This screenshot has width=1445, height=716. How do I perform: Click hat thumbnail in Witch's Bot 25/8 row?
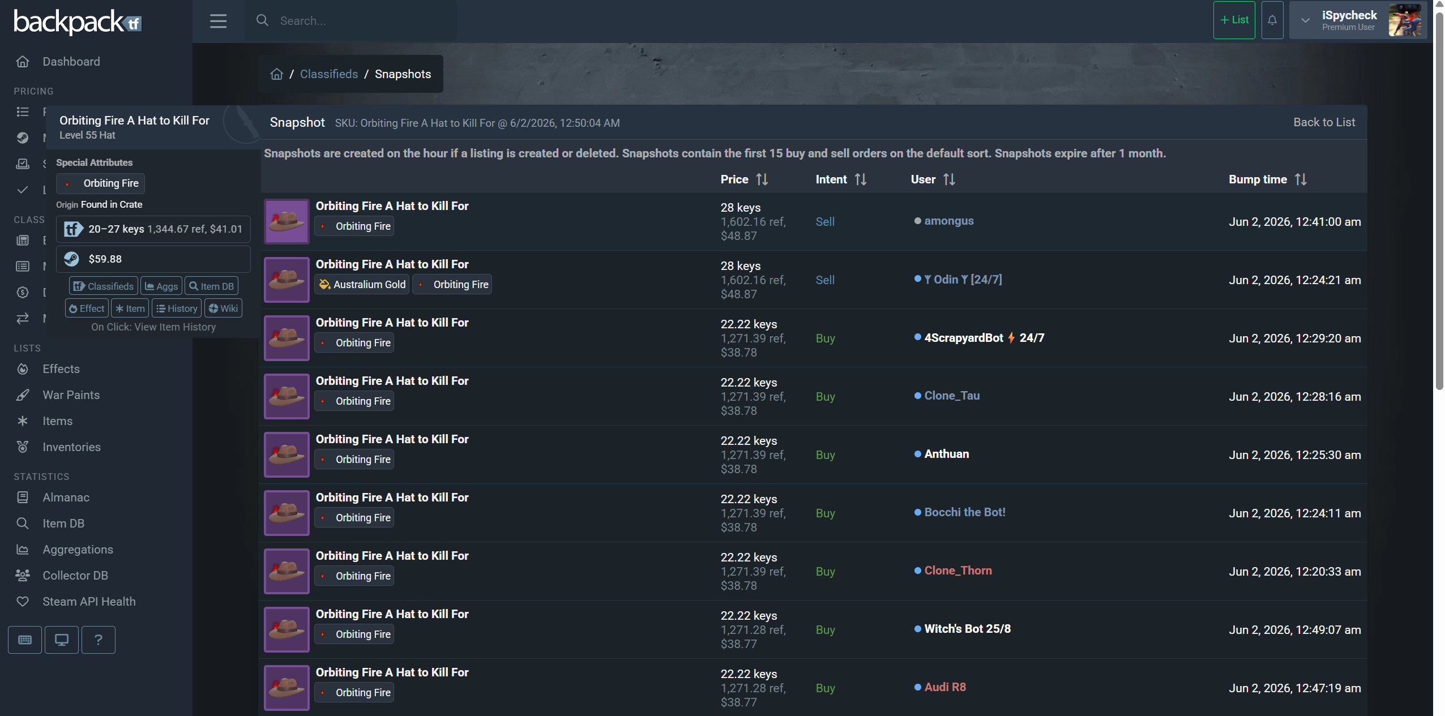pyautogui.click(x=287, y=629)
